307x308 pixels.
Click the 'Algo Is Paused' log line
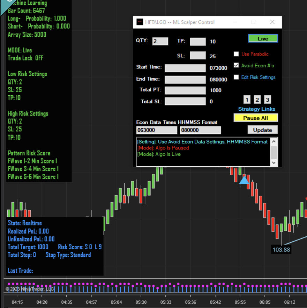point(163,148)
